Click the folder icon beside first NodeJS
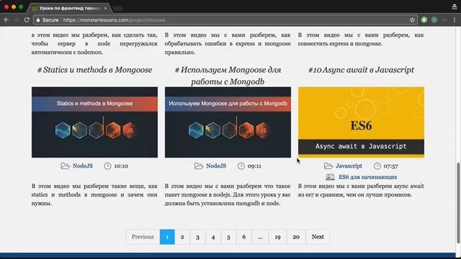 pyautogui.click(x=65, y=166)
